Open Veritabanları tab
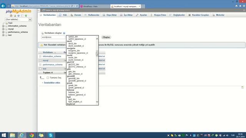This screenshot has width=246, height=138. [x=48, y=15]
